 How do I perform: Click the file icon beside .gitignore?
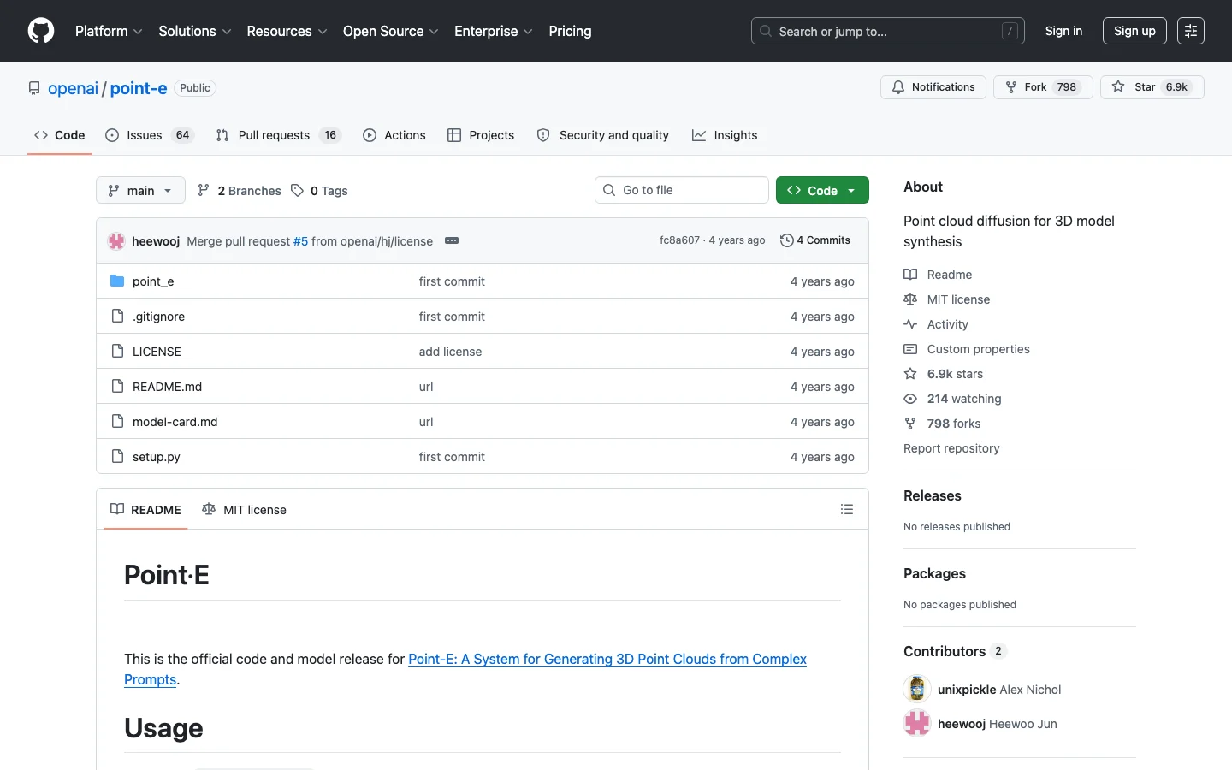pyautogui.click(x=117, y=317)
